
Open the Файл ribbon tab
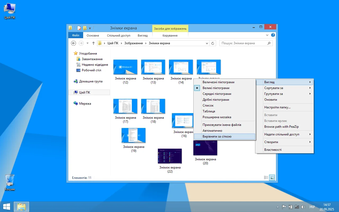(75, 35)
